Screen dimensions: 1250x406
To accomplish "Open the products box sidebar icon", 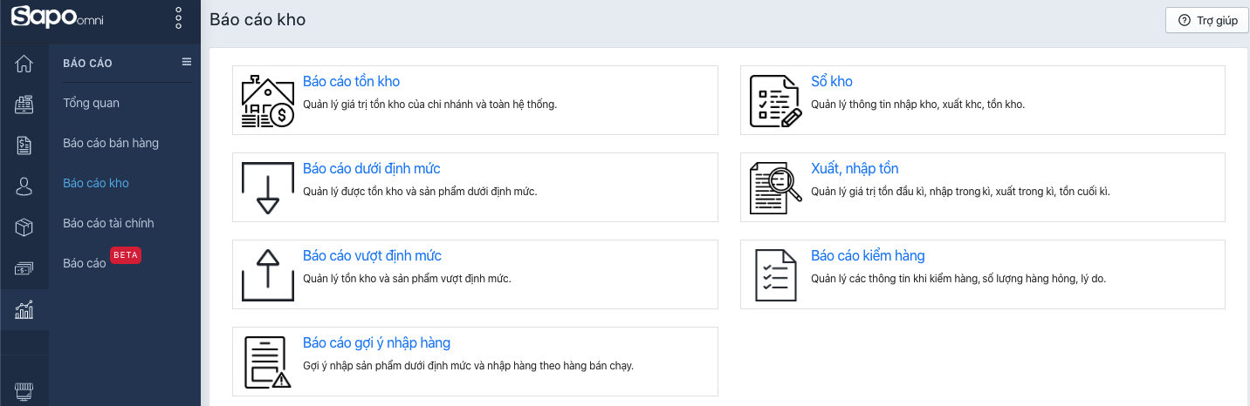I will click(24, 227).
